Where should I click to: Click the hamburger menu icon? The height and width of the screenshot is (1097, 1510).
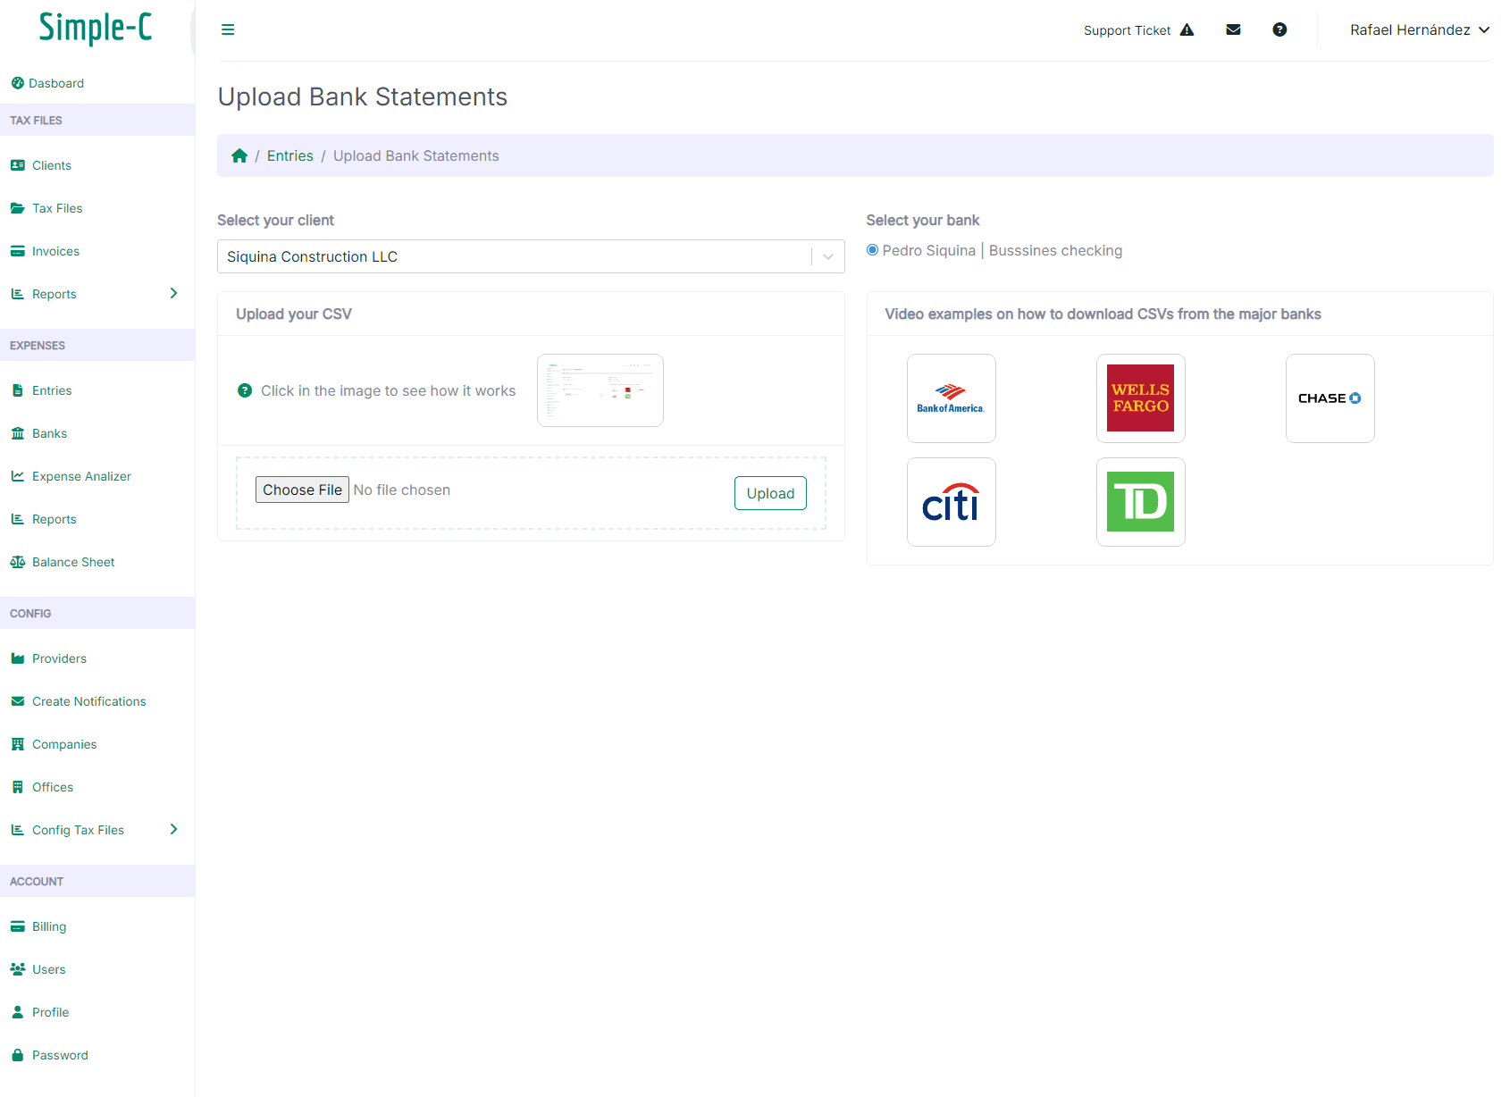228,29
